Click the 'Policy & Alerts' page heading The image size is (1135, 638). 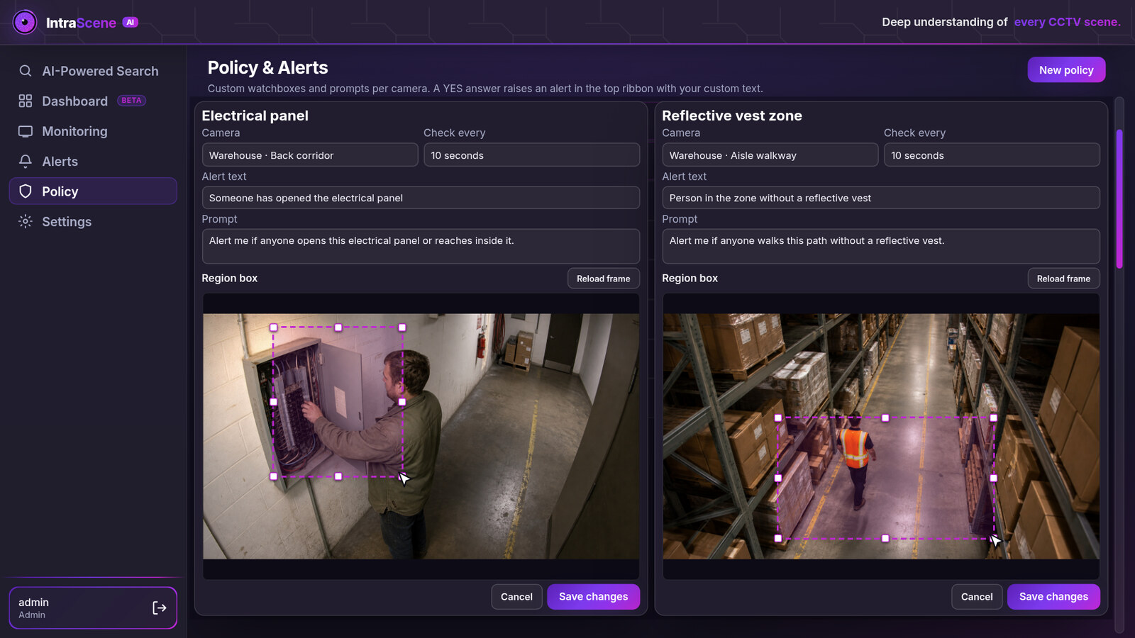(267, 68)
